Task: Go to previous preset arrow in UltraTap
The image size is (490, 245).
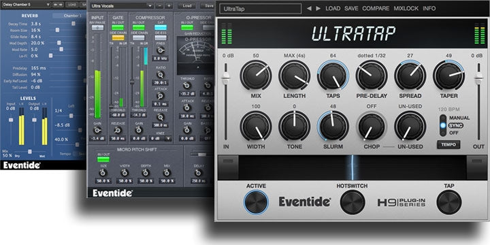Action: [x=309, y=8]
